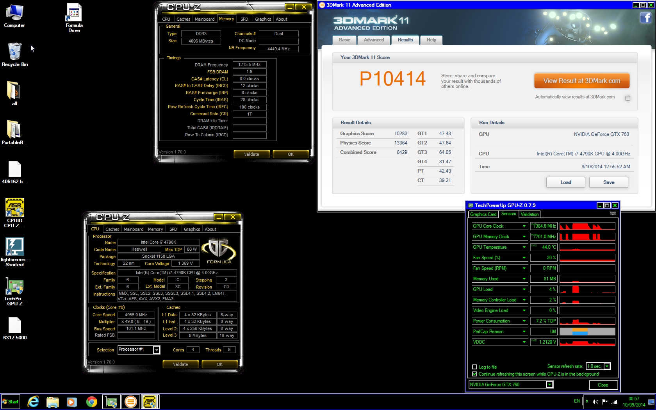Switch to the Basic tab in 3DMark
Image resolution: width=656 pixels, height=410 pixels.
344,40
